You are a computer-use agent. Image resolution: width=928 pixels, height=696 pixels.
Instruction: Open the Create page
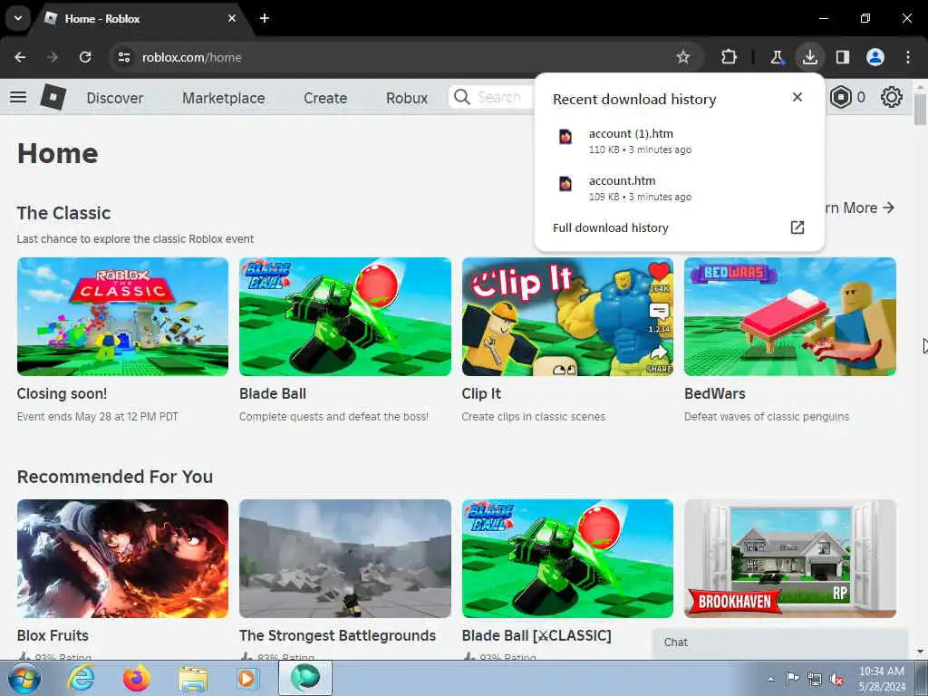[x=325, y=98]
